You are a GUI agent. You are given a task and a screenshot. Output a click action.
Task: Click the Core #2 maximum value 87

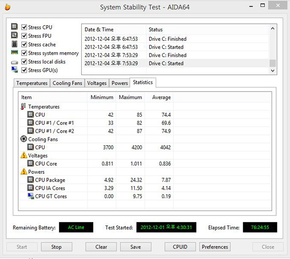click(x=139, y=131)
